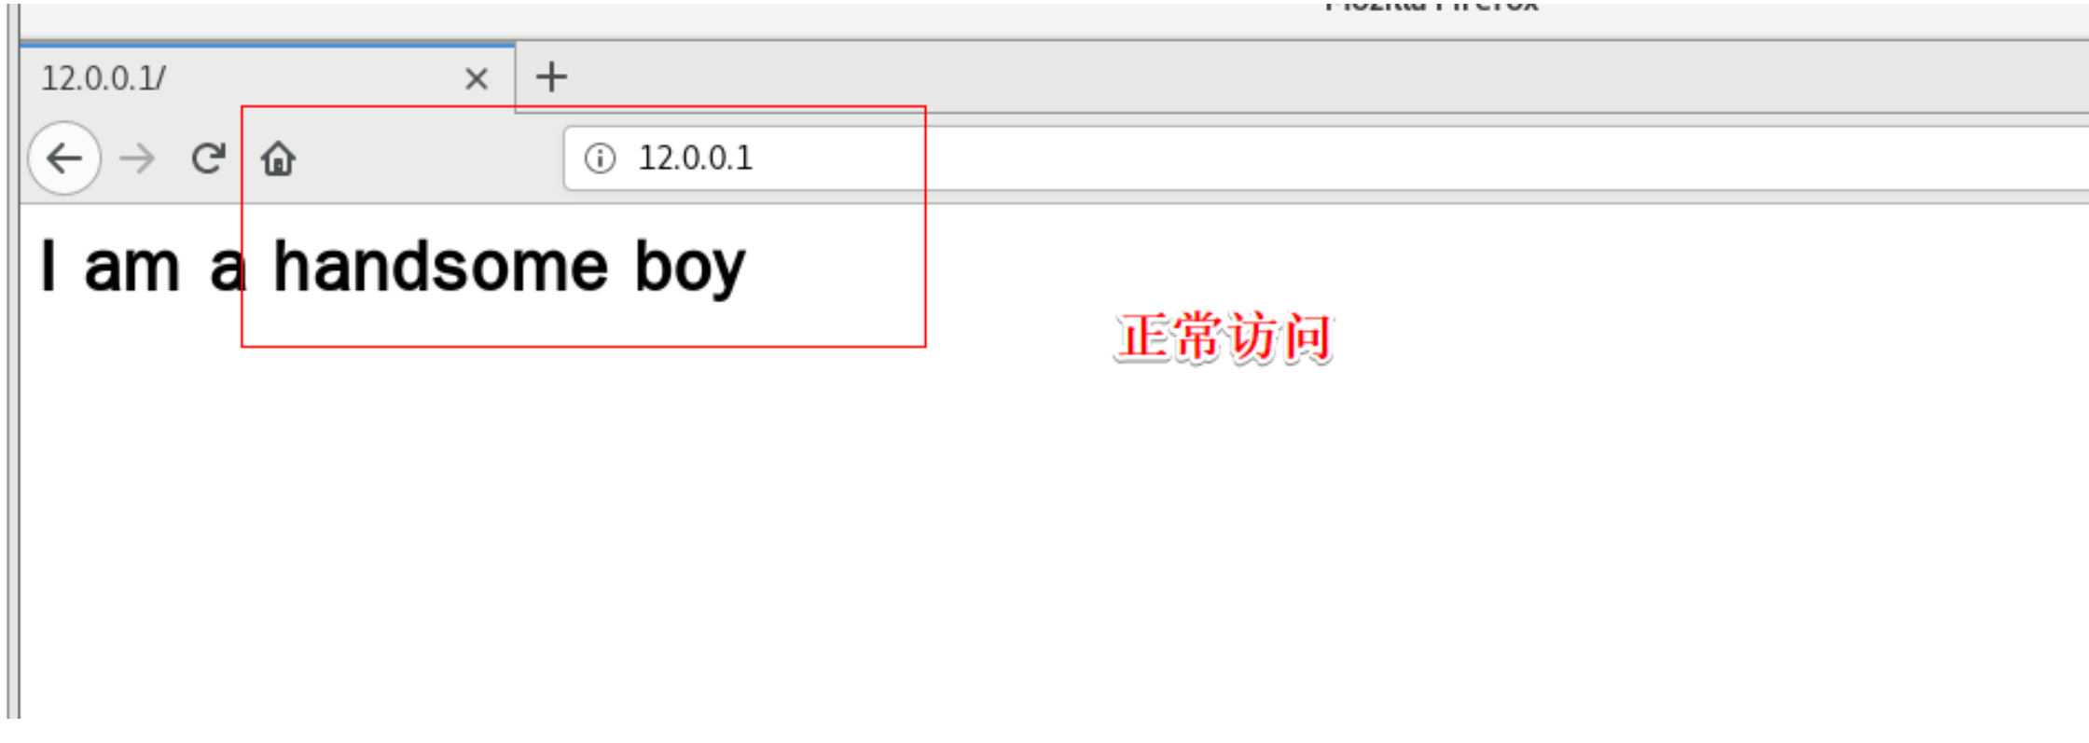Click the letter "I" starting the heading
The width and height of the screenshot is (2089, 743).
(48, 267)
